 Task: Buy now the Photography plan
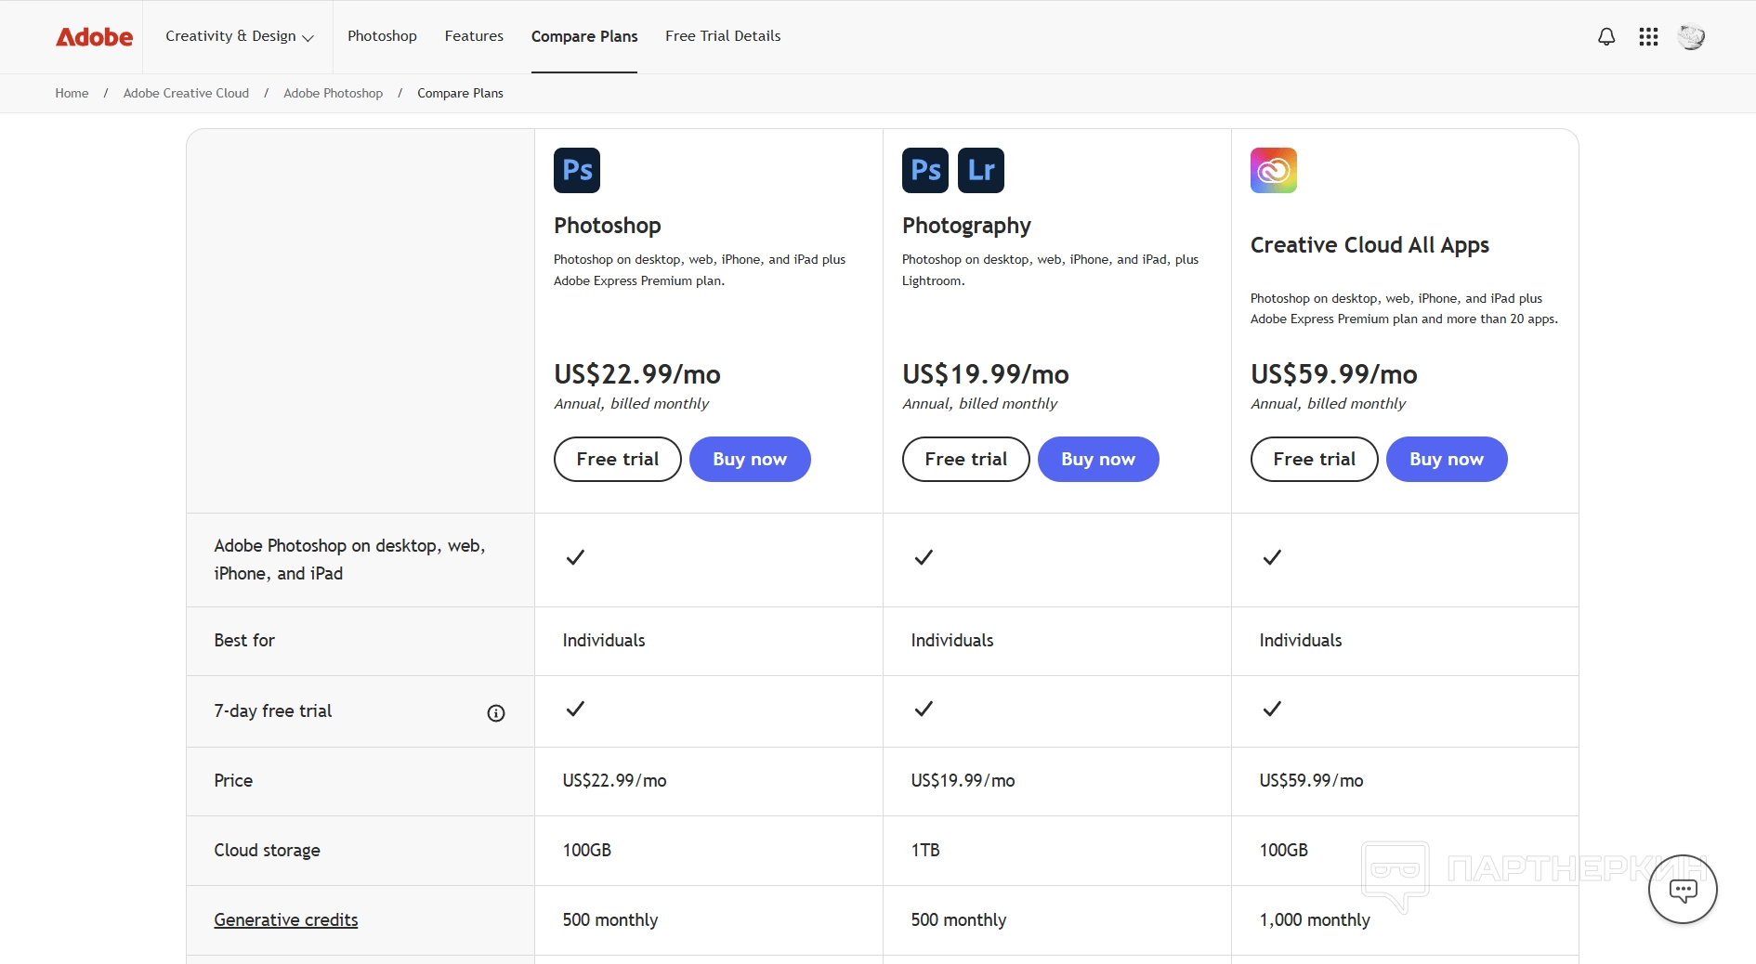(x=1097, y=460)
